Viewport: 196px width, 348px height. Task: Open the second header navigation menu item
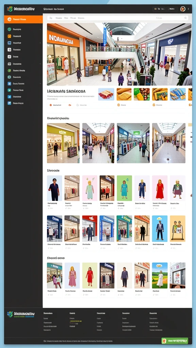59,9
